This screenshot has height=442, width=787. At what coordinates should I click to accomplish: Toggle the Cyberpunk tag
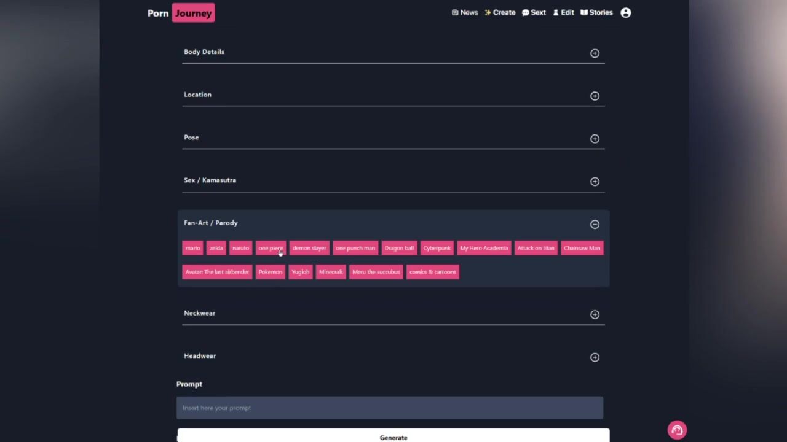click(x=437, y=248)
